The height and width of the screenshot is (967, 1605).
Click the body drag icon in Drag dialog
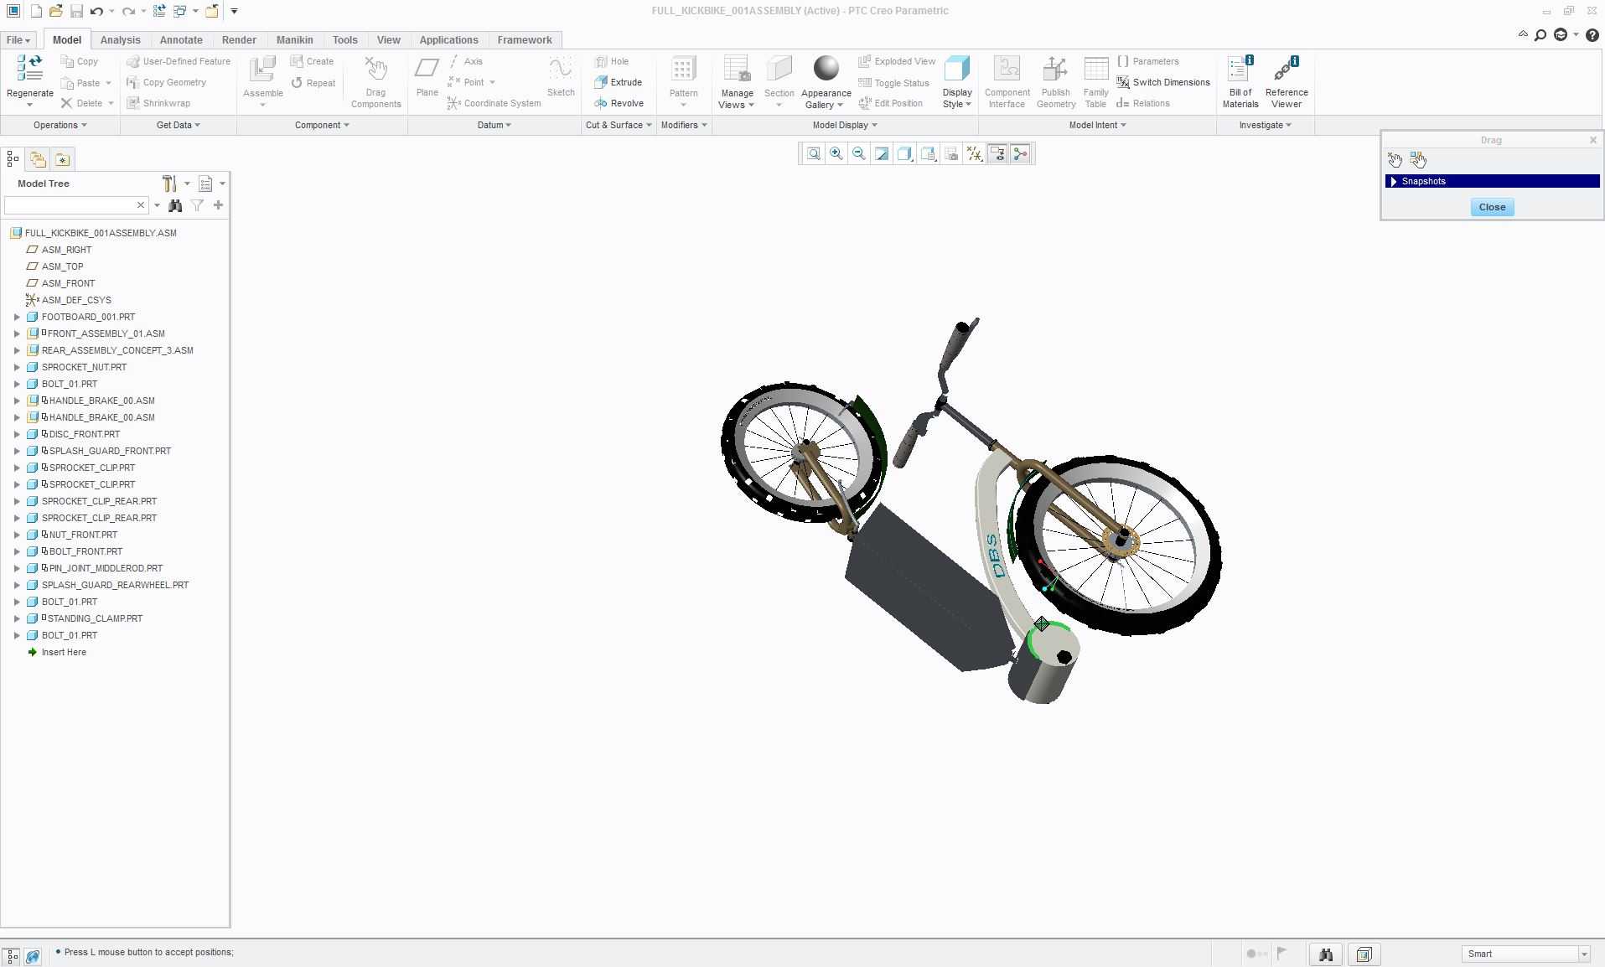point(1418,159)
